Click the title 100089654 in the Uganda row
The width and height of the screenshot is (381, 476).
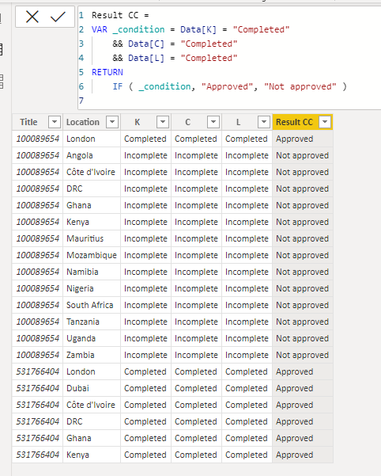[38, 338]
